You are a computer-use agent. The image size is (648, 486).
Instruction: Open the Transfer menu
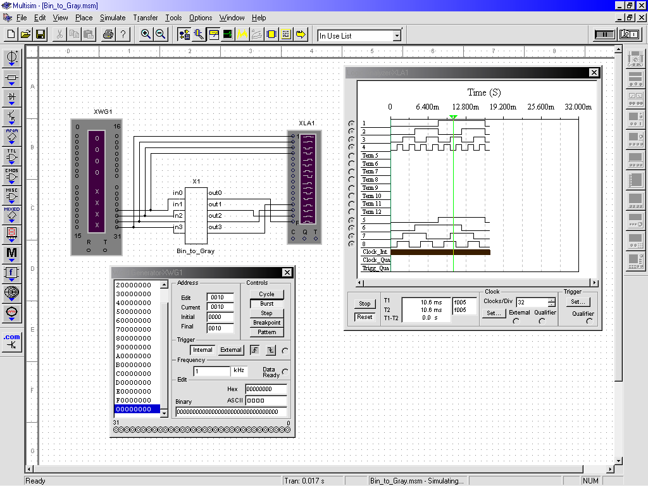click(x=146, y=18)
